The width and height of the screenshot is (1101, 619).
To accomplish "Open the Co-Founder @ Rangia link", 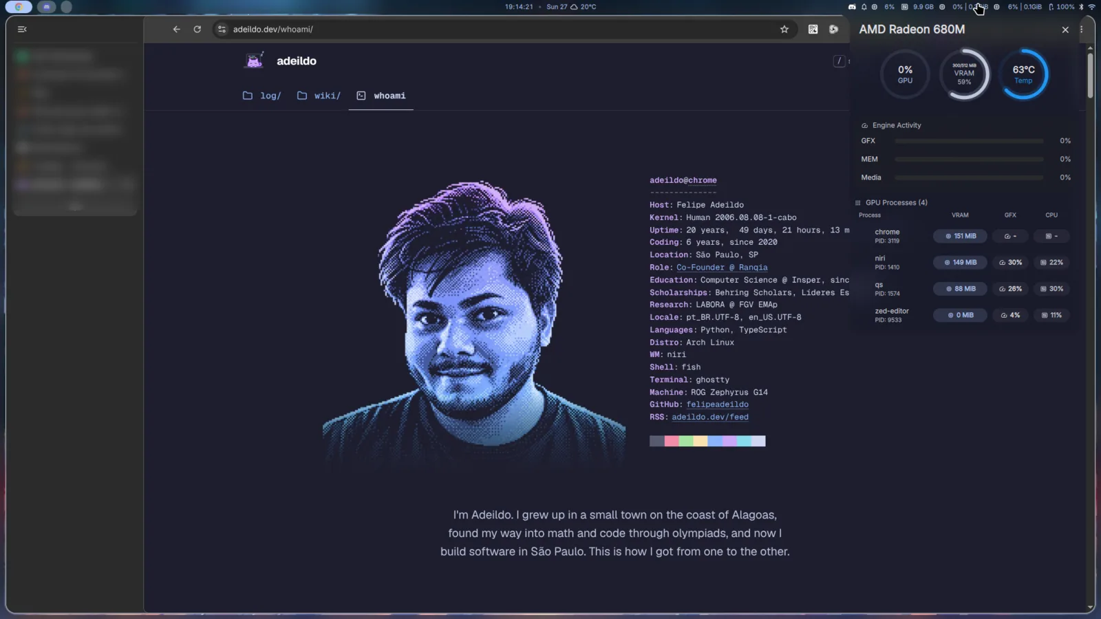I will 722,268.
